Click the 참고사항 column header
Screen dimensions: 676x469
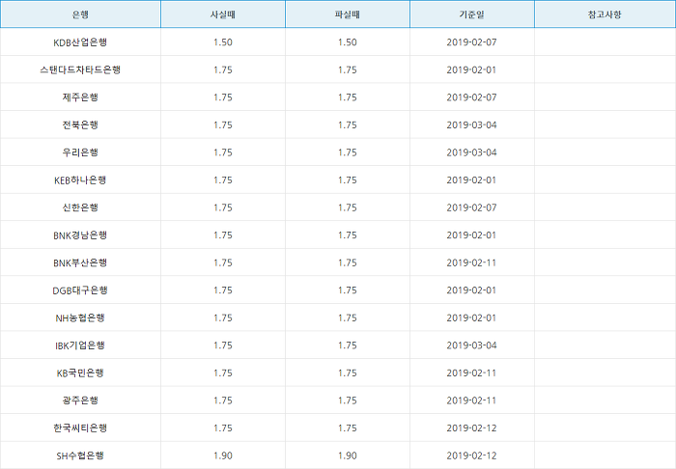coord(605,14)
